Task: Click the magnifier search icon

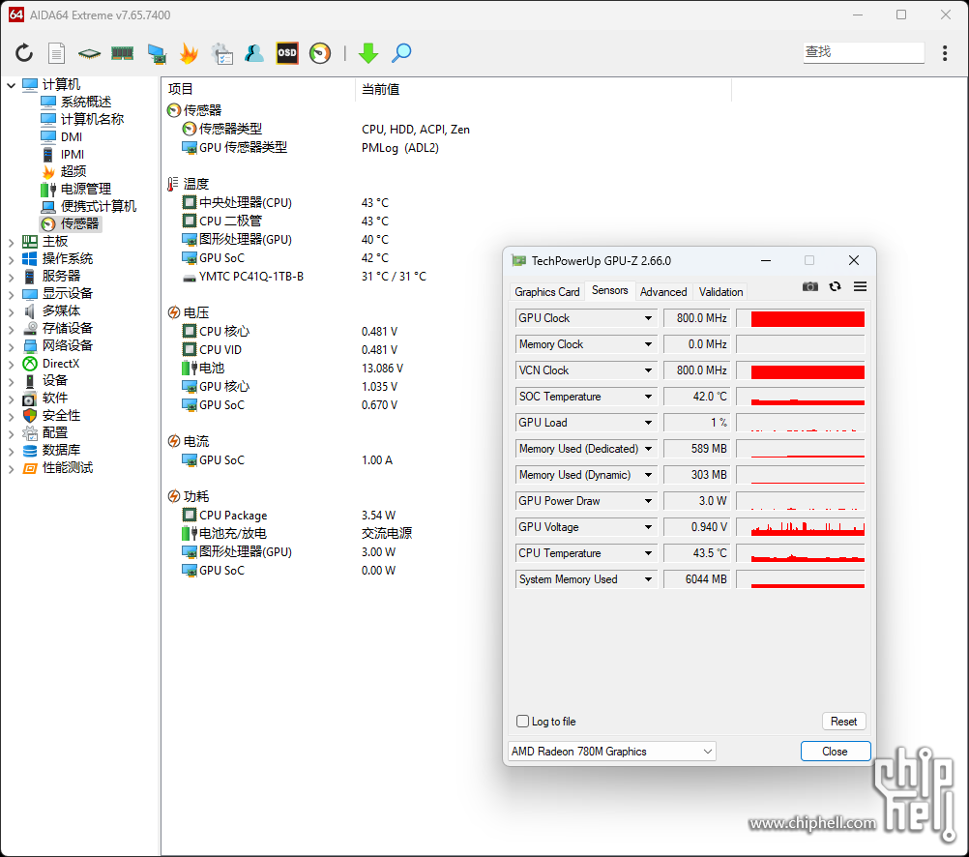Action: [401, 53]
